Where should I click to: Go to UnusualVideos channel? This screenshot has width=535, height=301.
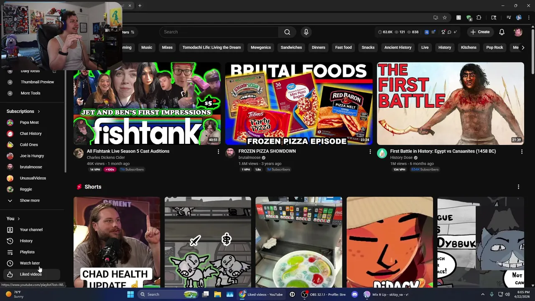[33, 178]
